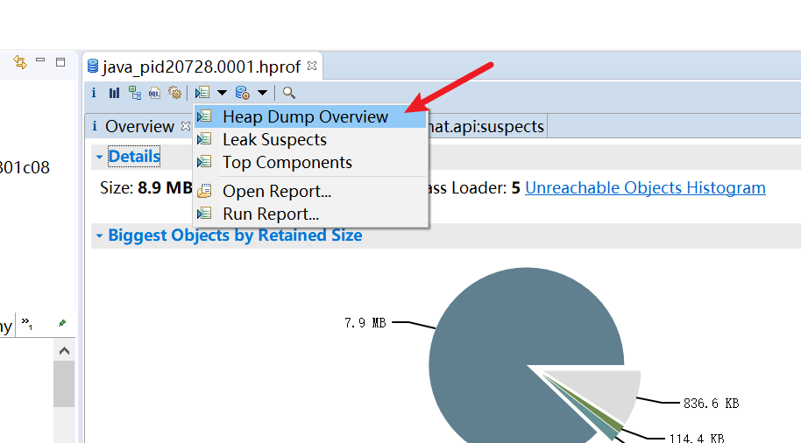Click the Run Expert System Test icon

point(202,93)
